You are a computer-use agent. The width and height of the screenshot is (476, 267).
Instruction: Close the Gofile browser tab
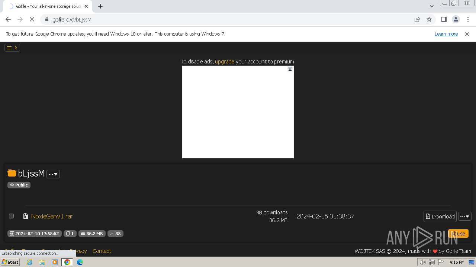pyautogui.click(x=86, y=6)
